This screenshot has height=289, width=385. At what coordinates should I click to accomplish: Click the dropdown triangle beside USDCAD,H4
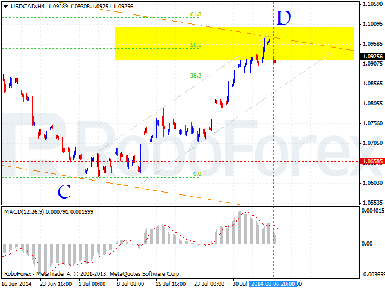pos(5,7)
